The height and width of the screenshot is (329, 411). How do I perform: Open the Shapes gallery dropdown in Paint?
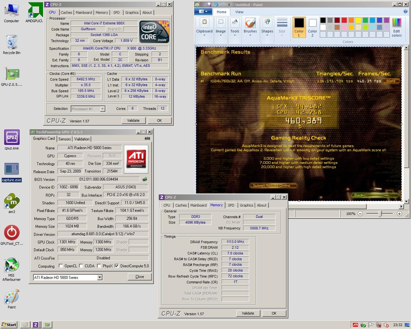267,30
